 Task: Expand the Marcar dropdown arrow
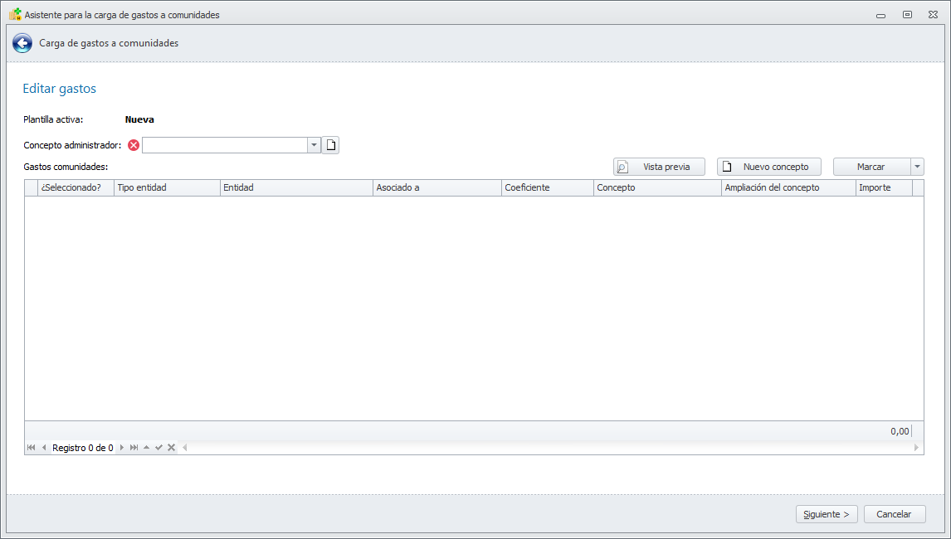[x=917, y=167]
